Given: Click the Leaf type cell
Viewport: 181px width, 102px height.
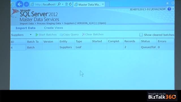Looking at the screenshot, I should pyautogui.click(x=83, y=47).
